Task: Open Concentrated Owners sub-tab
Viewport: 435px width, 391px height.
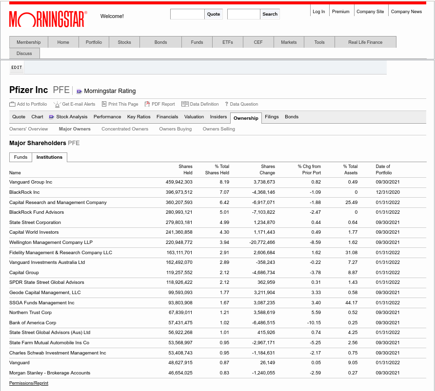Action: [125, 129]
